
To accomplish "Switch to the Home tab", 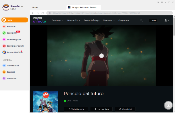I will pos(35,8).
